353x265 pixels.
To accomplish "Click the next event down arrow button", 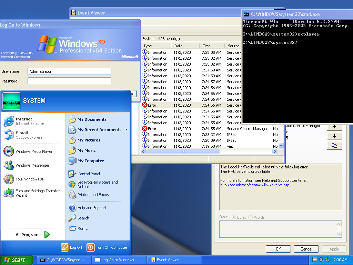I will (334, 136).
